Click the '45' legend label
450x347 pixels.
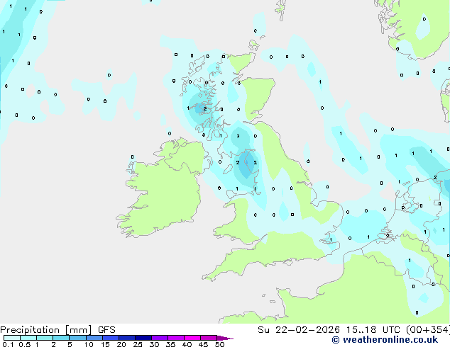(203, 344)
